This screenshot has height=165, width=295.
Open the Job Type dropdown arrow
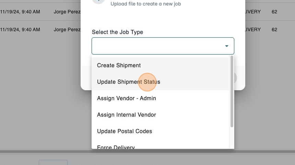coord(226,46)
